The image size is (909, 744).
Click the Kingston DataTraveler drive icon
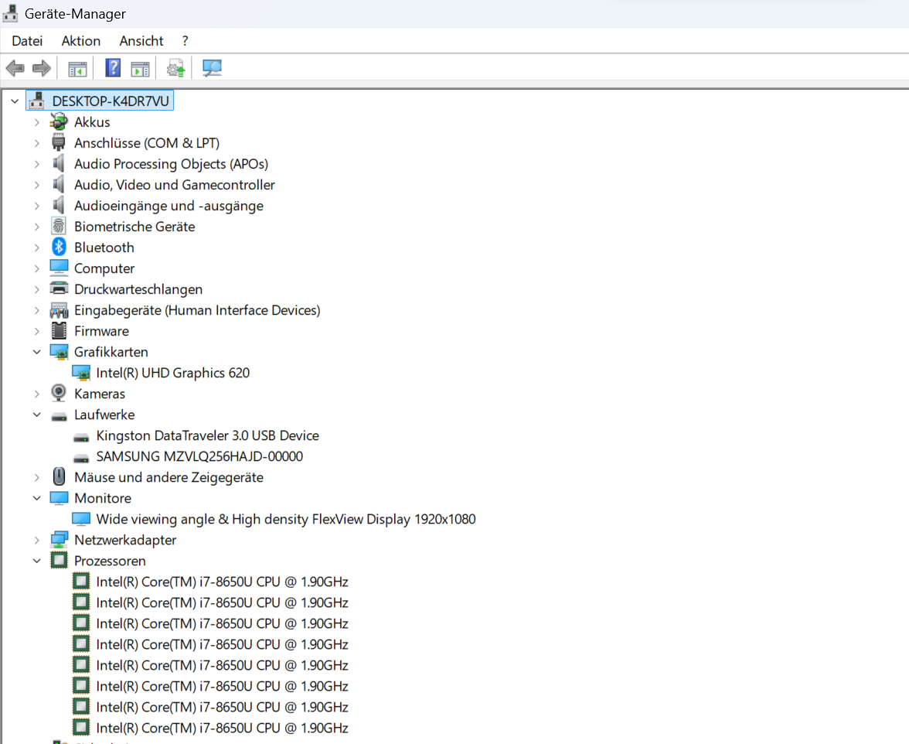point(81,437)
